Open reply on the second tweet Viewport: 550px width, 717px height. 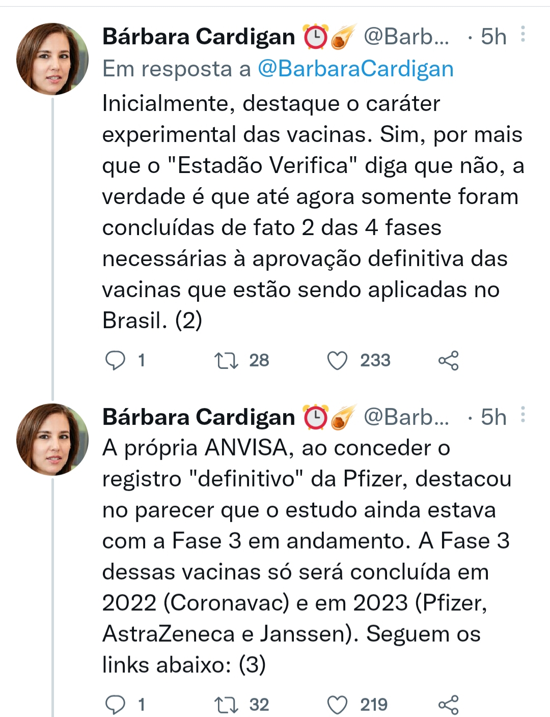click(115, 705)
